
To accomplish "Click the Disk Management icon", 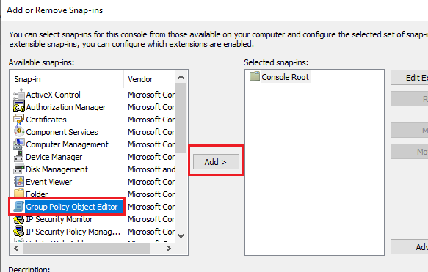I will pyautogui.click(x=19, y=169).
